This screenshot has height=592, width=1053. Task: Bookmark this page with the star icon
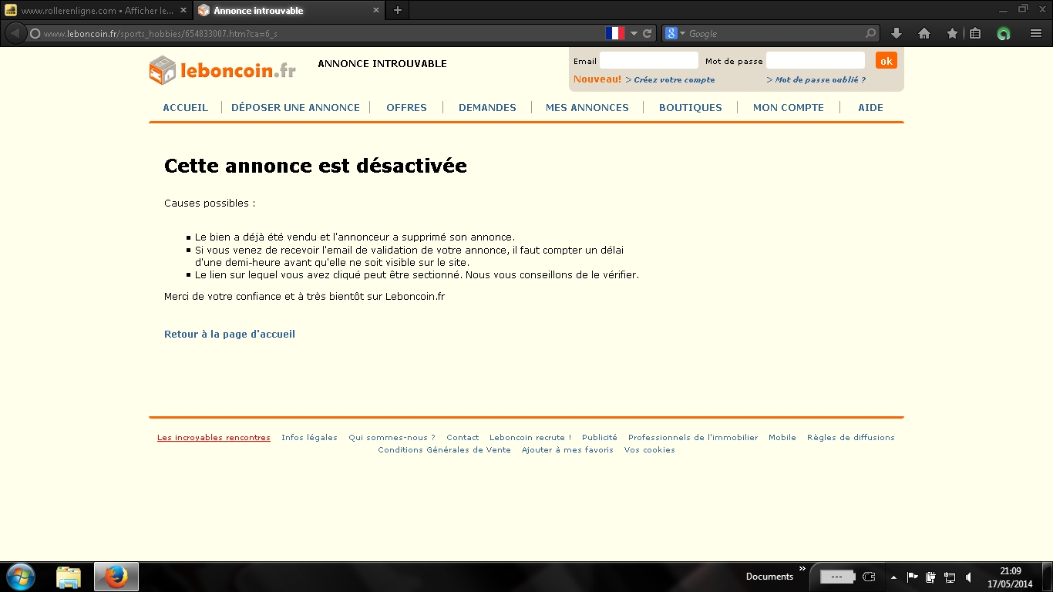pos(952,33)
